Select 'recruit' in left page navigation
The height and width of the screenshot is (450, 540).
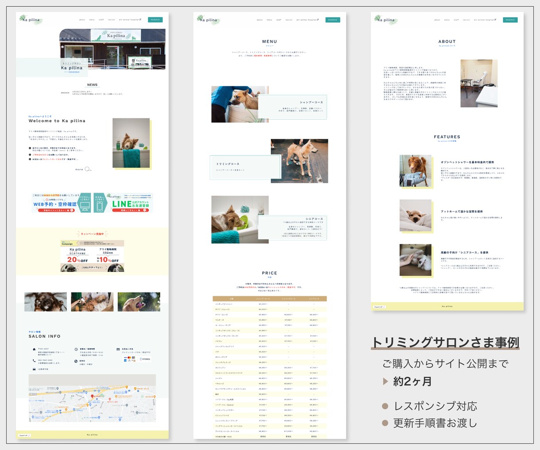[112, 19]
